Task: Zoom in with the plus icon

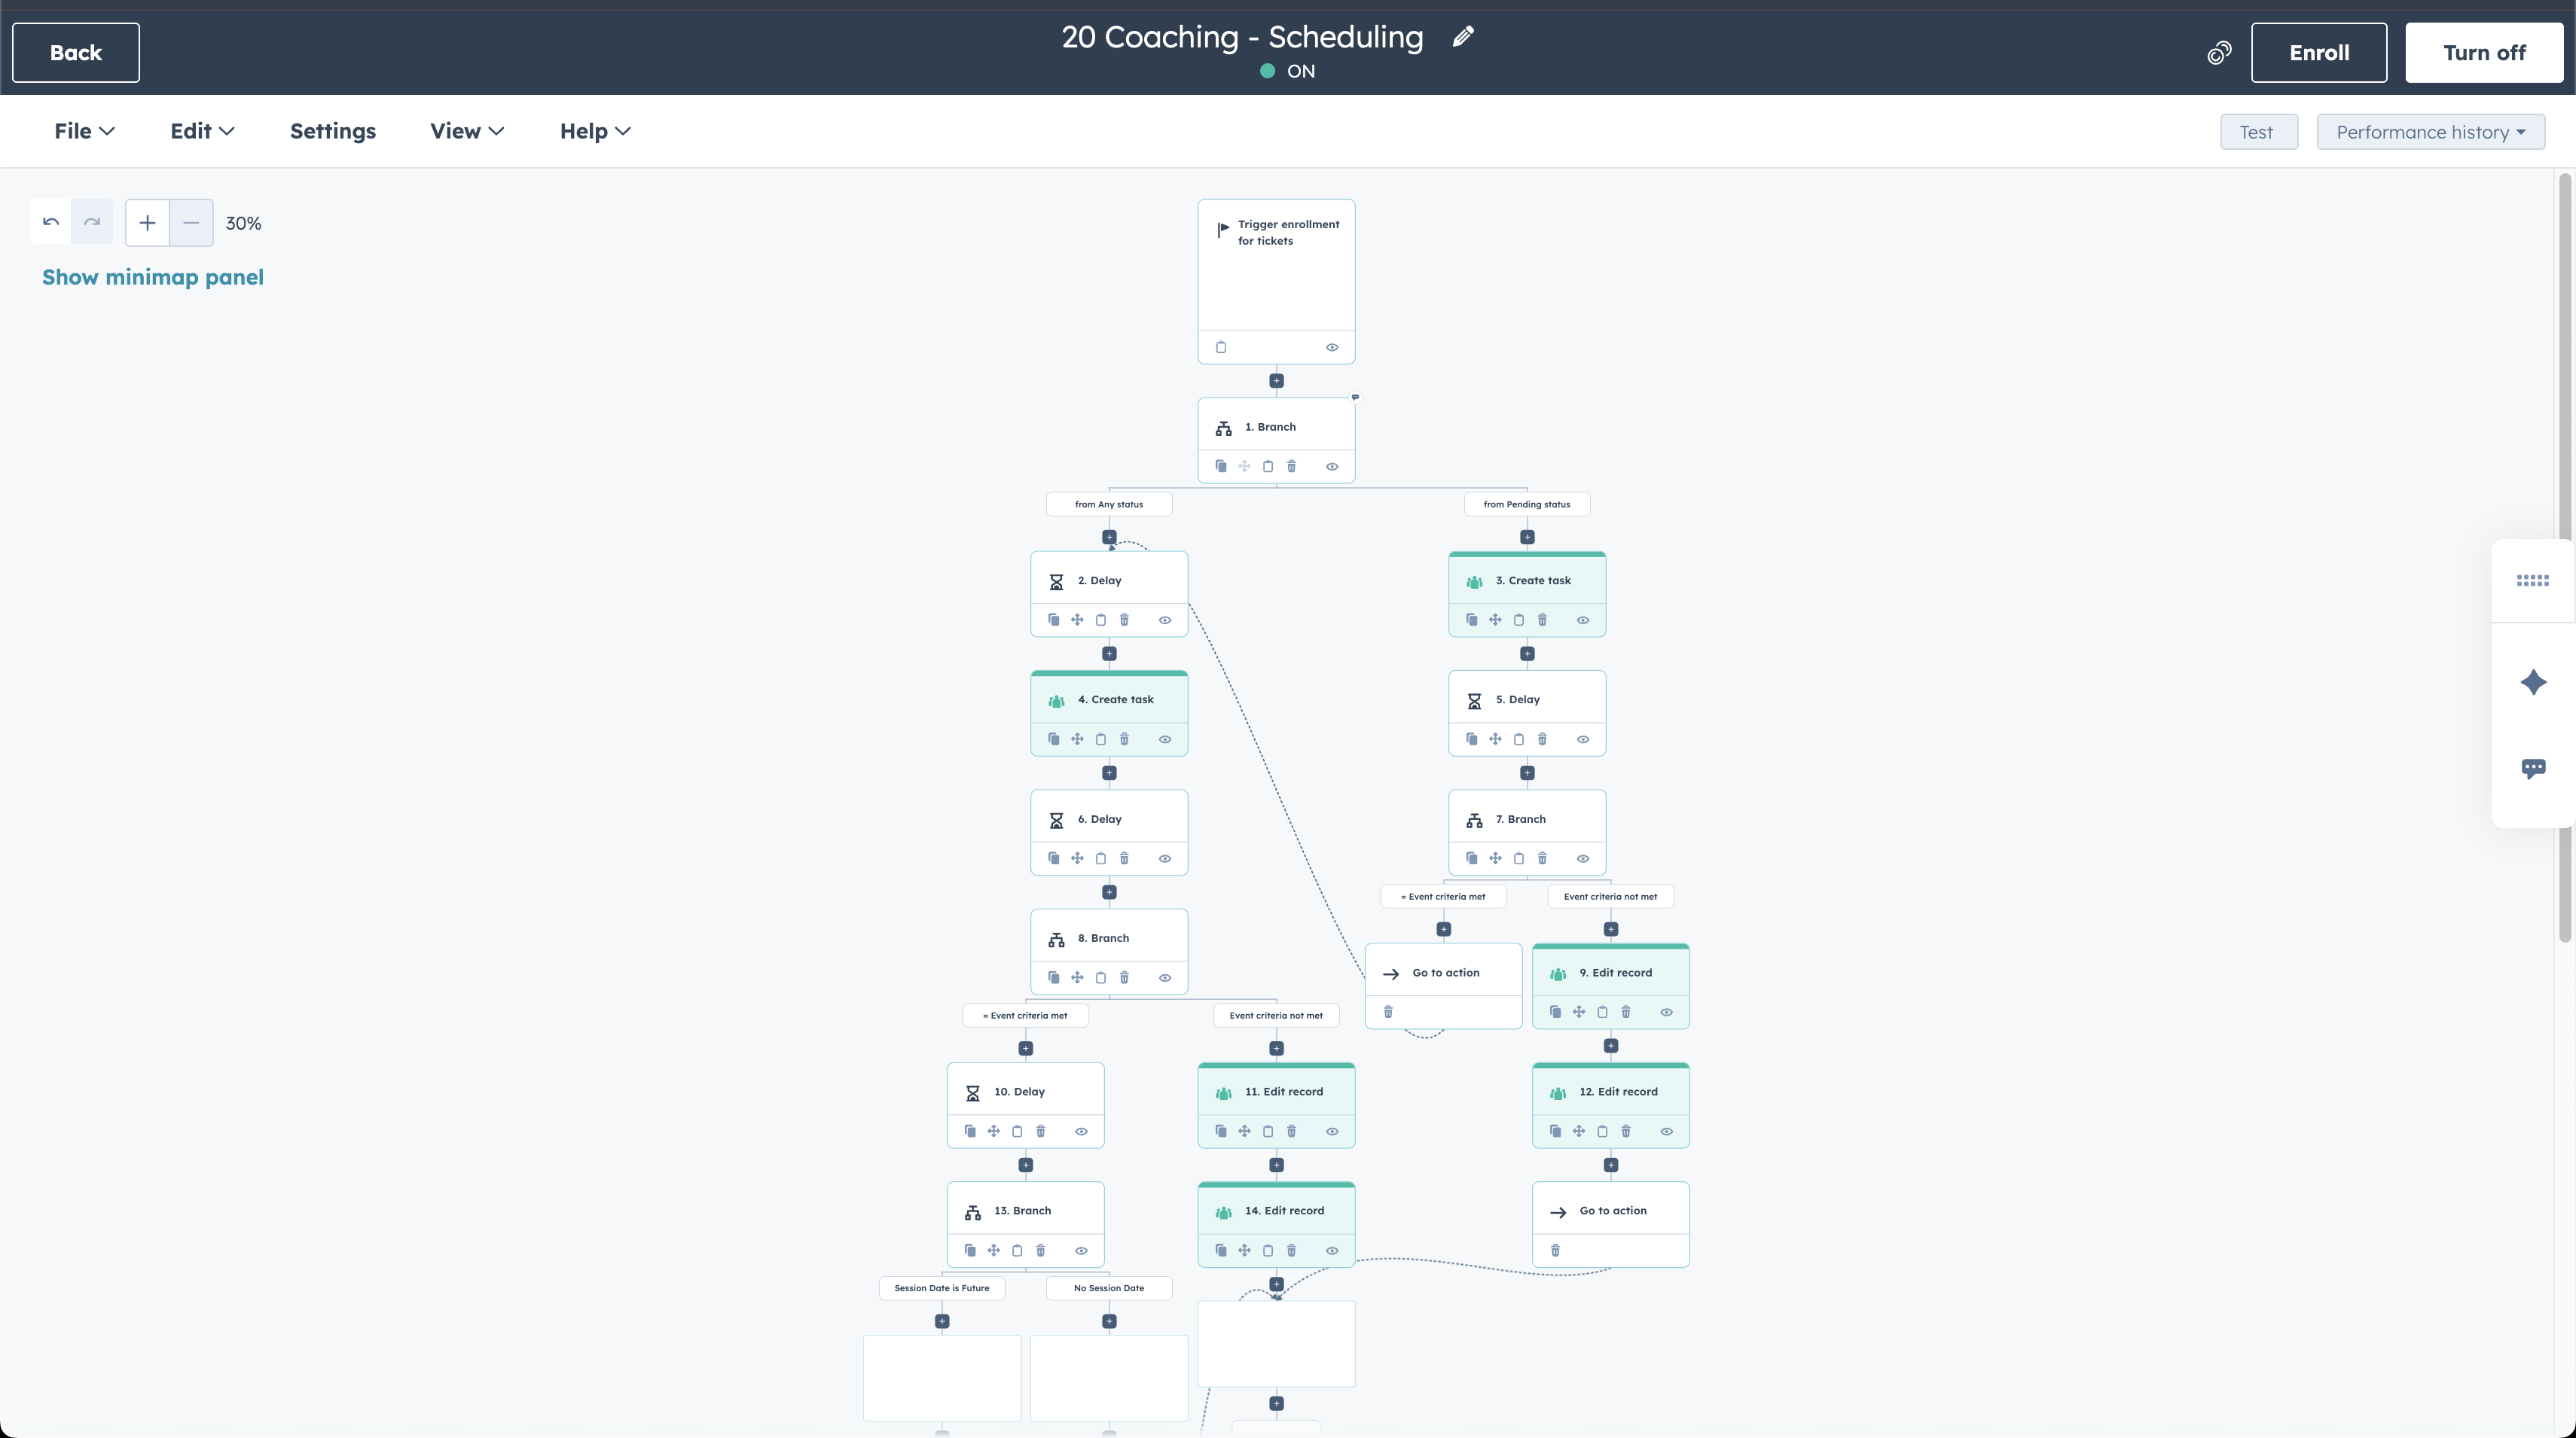Action: [x=147, y=222]
